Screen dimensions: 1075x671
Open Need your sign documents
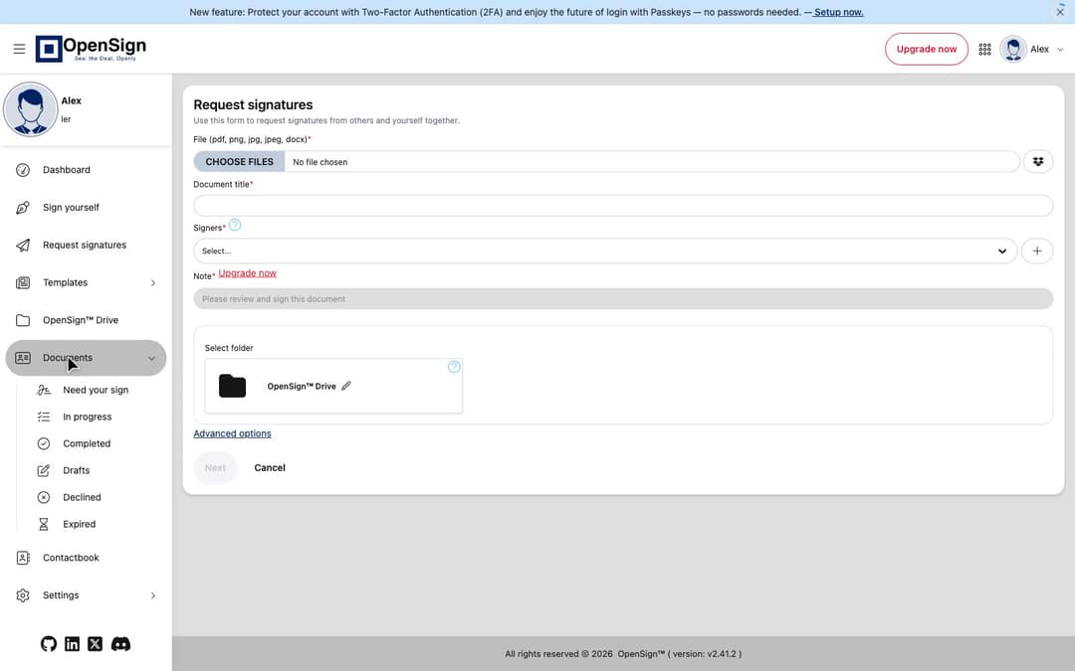coord(96,391)
